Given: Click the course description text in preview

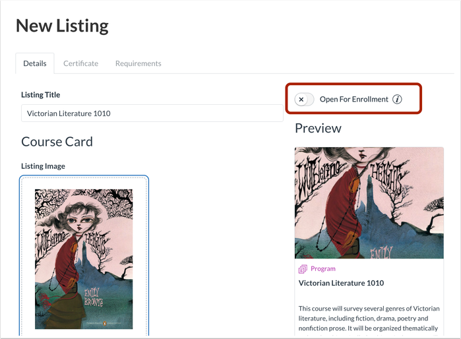Looking at the screenshot, I should pos(368,318).
